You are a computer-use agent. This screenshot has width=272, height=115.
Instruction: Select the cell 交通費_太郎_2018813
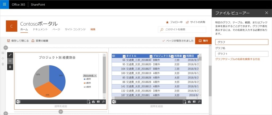(138, 86)
